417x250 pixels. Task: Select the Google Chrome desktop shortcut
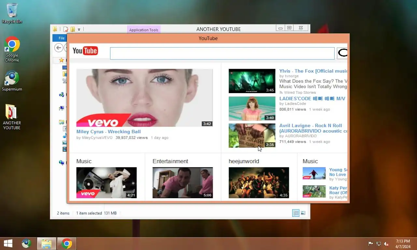pyautogui.click(x=12, y=49)
